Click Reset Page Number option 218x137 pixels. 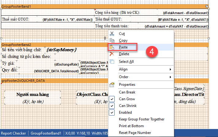tap(135, 133)
